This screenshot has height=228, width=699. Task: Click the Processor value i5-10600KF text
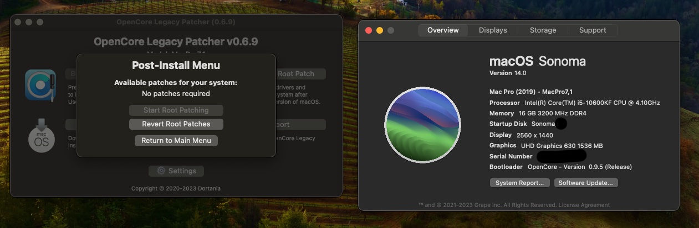592,103
